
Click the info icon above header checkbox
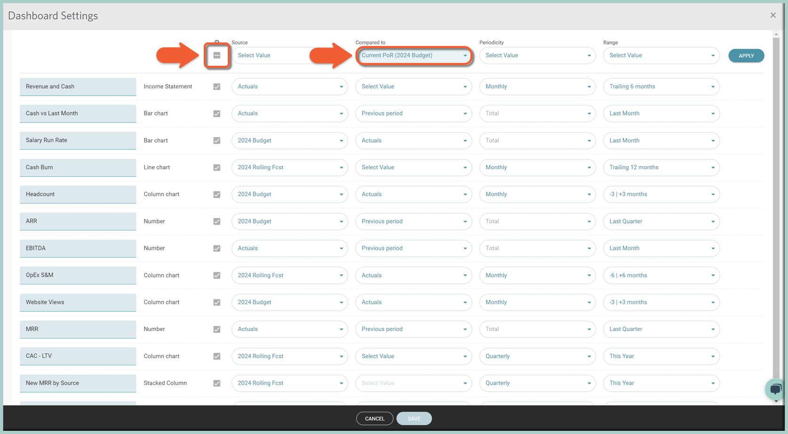tap(217, 42)
